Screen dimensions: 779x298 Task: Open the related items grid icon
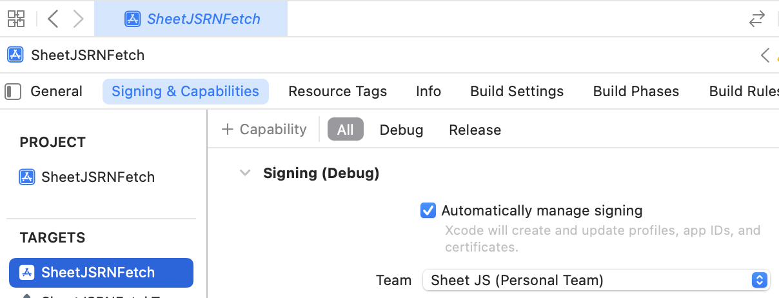(x=16, y=19)
